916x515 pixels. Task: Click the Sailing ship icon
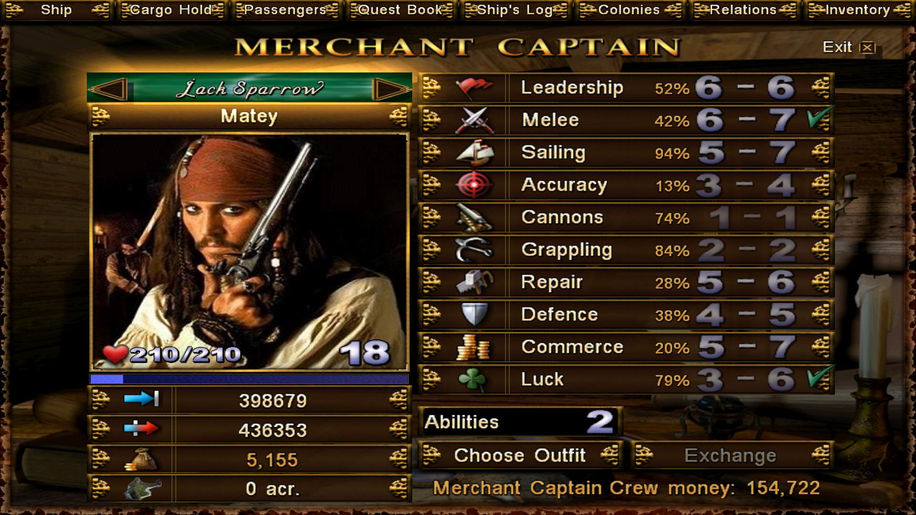(x=474, y=153)
